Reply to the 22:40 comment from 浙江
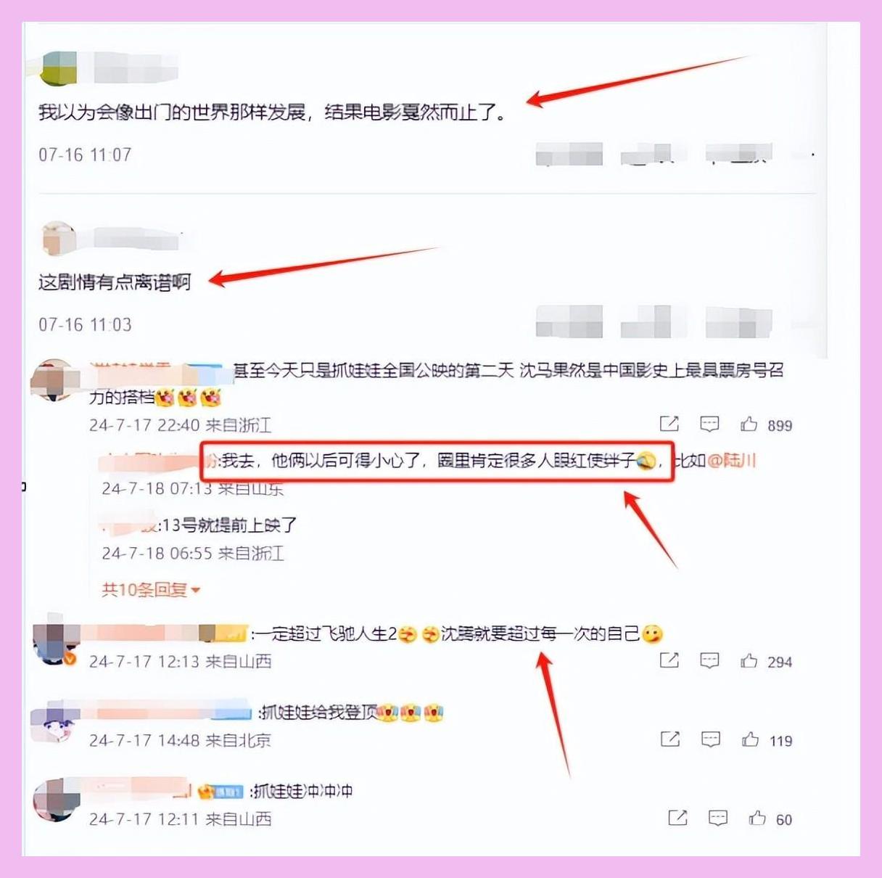The width and height of the screenshot is (882, 878). tap(709, 424)
